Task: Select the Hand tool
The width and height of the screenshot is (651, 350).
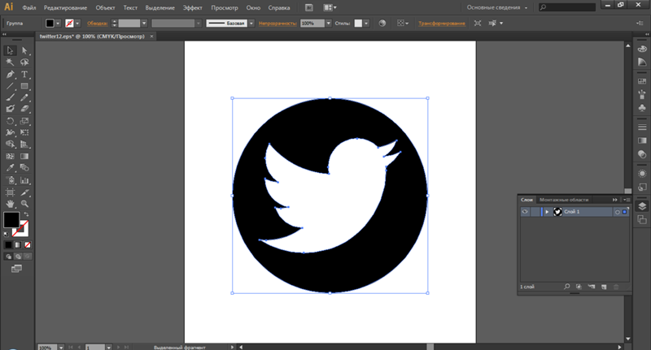Action: click(10, 204)
